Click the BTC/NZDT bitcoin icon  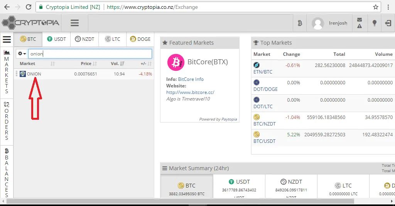(257, 117)
